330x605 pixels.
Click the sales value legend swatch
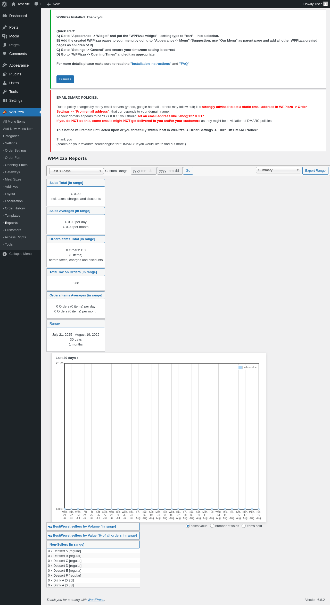point(240,367)
